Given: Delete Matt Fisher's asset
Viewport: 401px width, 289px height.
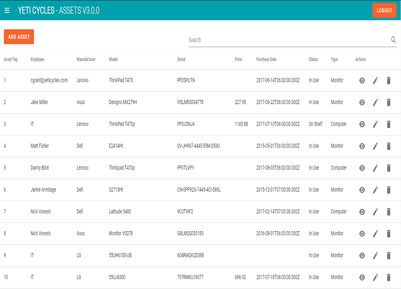Looking at the screenshot, I should click(389, 146).
